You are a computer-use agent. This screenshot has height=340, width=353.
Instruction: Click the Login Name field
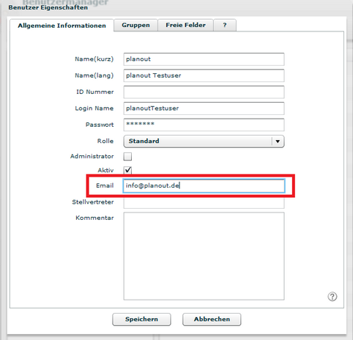click(x=204, y=108)
